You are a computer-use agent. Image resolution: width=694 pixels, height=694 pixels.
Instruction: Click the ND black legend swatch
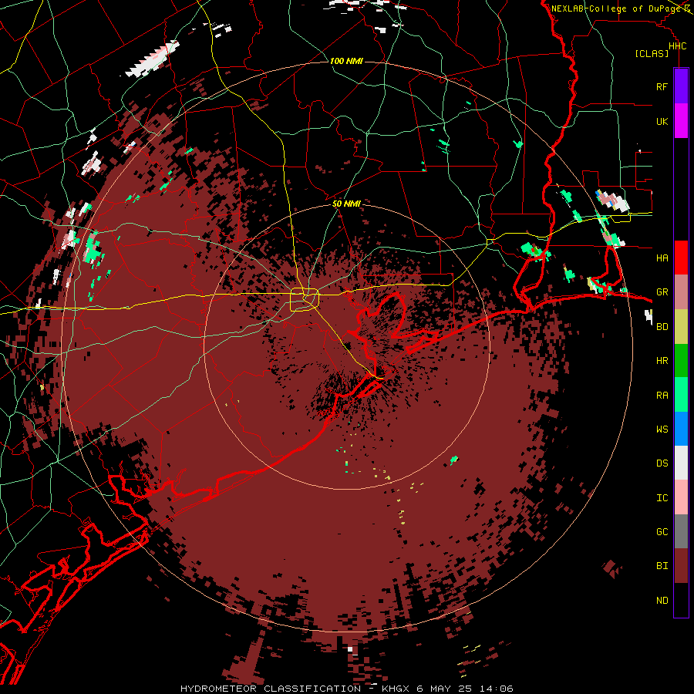pos(681,600)
